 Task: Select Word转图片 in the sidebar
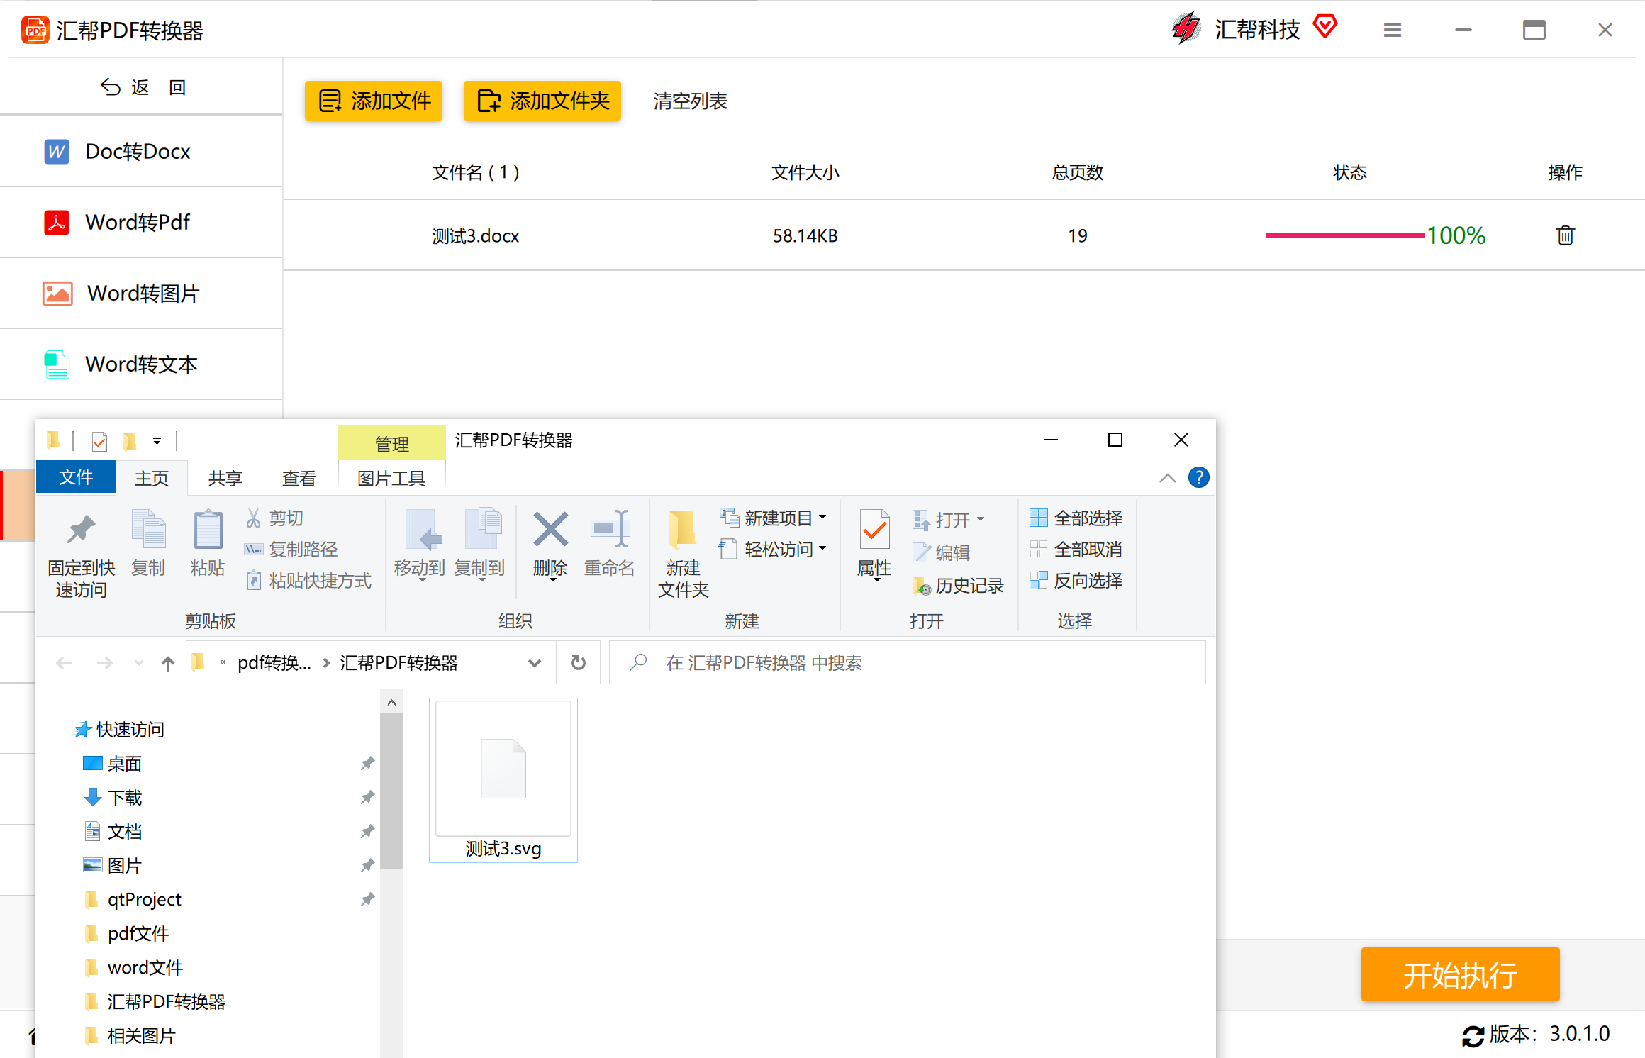click(141, 293)
